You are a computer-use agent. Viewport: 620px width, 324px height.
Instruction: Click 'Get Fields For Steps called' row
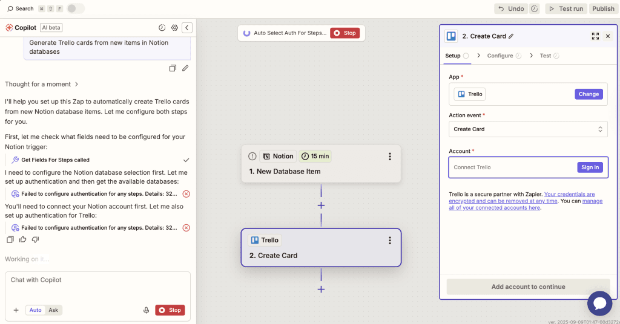coord(98,160)
